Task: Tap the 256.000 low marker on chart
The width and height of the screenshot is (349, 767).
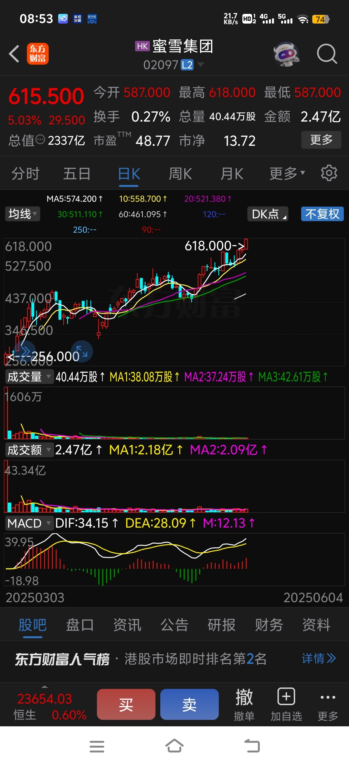Action: pyautogui.click(x=43, y=356)
